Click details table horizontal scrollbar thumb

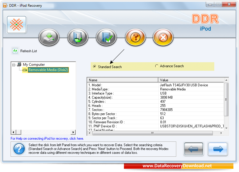tap(152, 133)
